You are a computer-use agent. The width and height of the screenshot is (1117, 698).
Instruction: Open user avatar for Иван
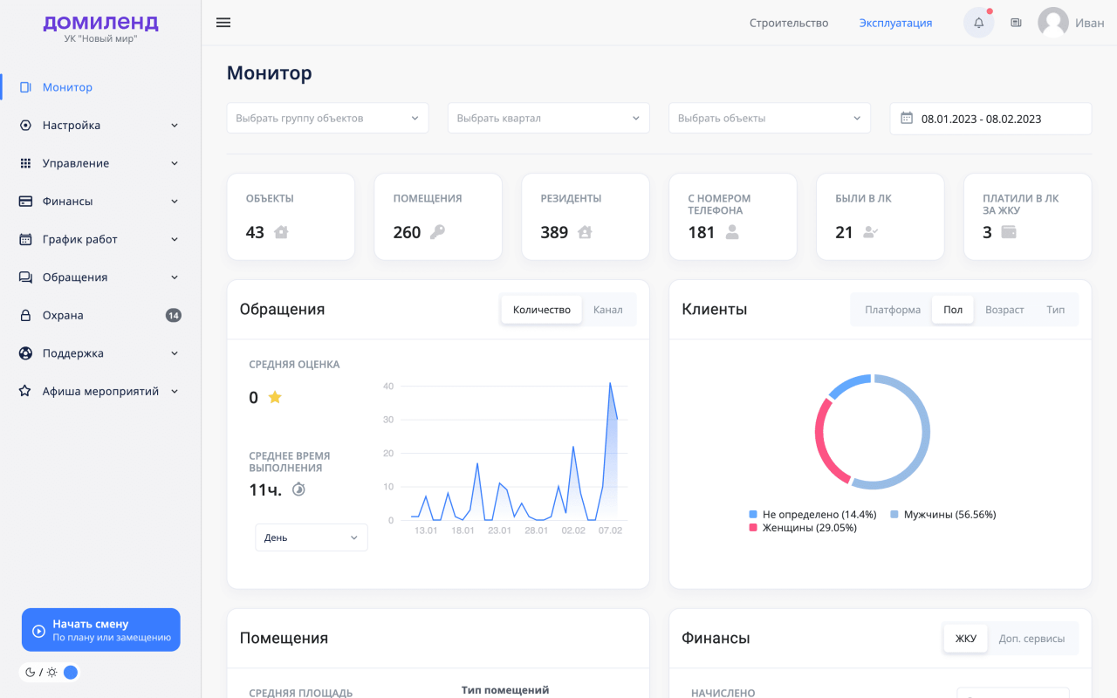pyautogui.click(x=1053, y=23)
